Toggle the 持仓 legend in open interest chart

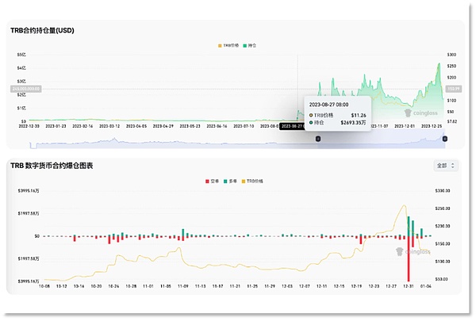252,46
